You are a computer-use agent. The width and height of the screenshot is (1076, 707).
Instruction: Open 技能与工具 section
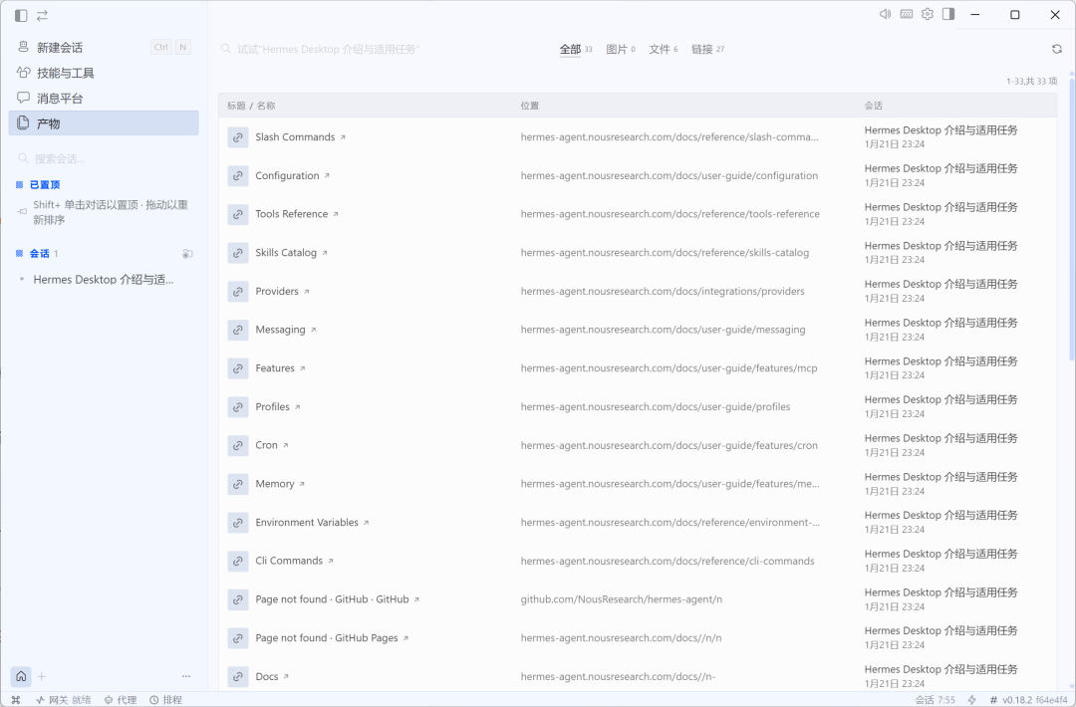click(104, 73)
